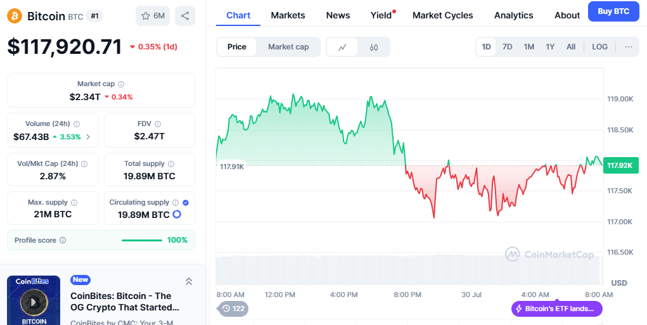Click the orange Bitcoin logo icon
This screenshot has height=325, width=647.
[x=15, y=16]
